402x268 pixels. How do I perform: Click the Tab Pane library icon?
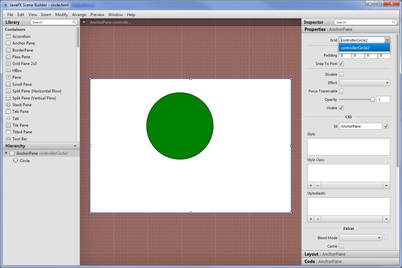[x=8, y=112]
